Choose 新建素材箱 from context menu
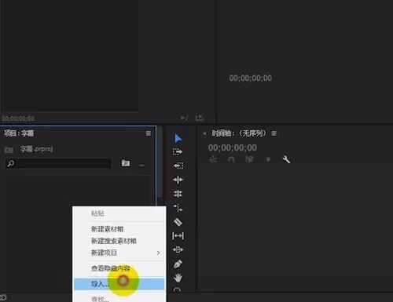393x302 pixels. pos(119,229)
